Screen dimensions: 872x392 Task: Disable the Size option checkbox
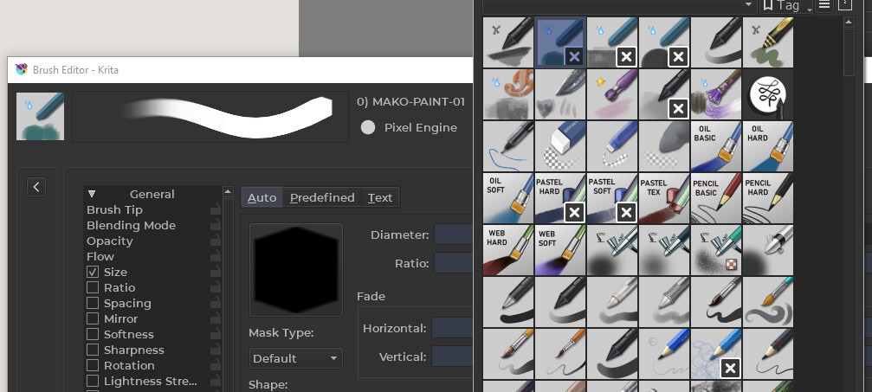93,272
